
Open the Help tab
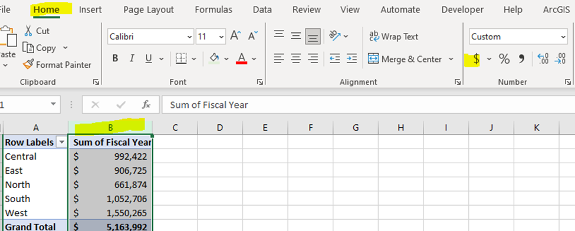click(x=513, y=9)
